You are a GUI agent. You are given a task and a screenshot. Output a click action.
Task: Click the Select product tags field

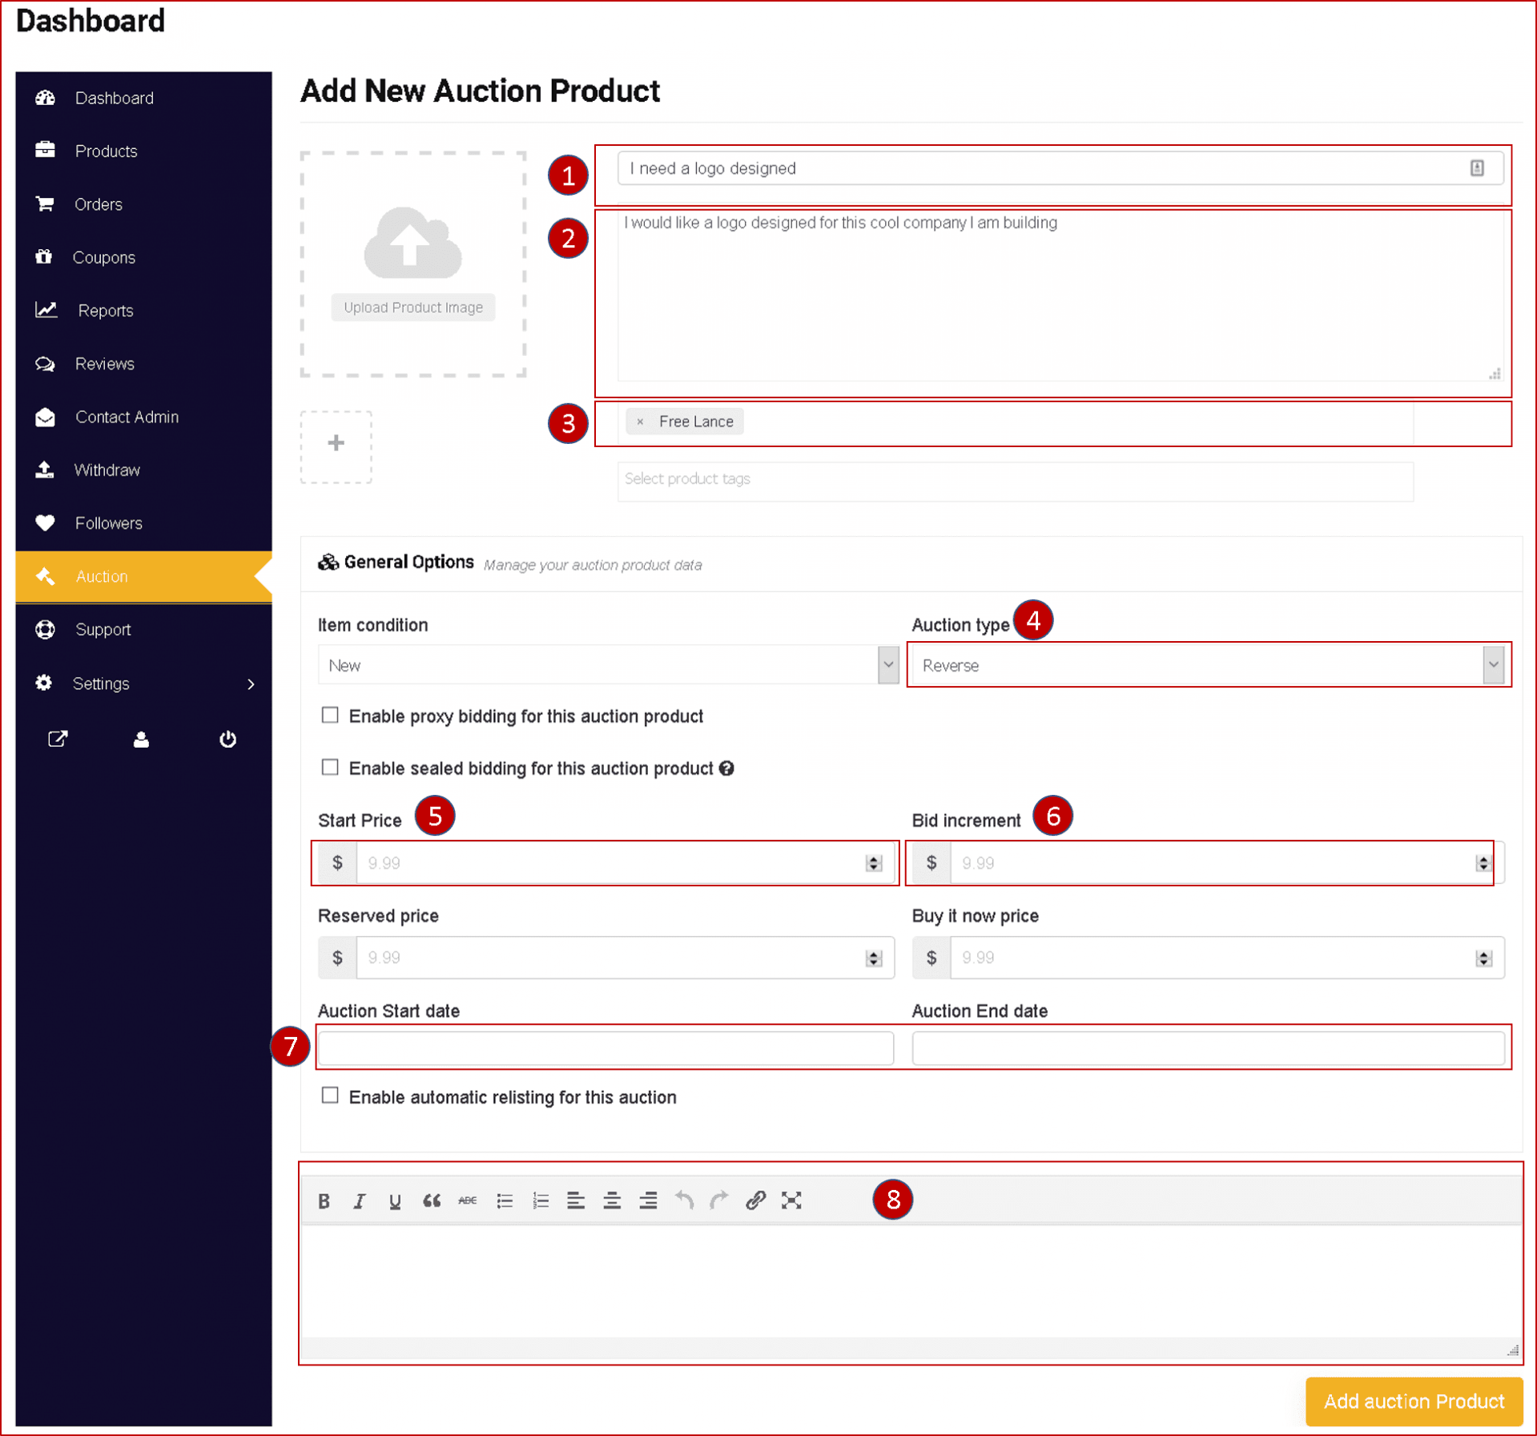pos(1015,480)
